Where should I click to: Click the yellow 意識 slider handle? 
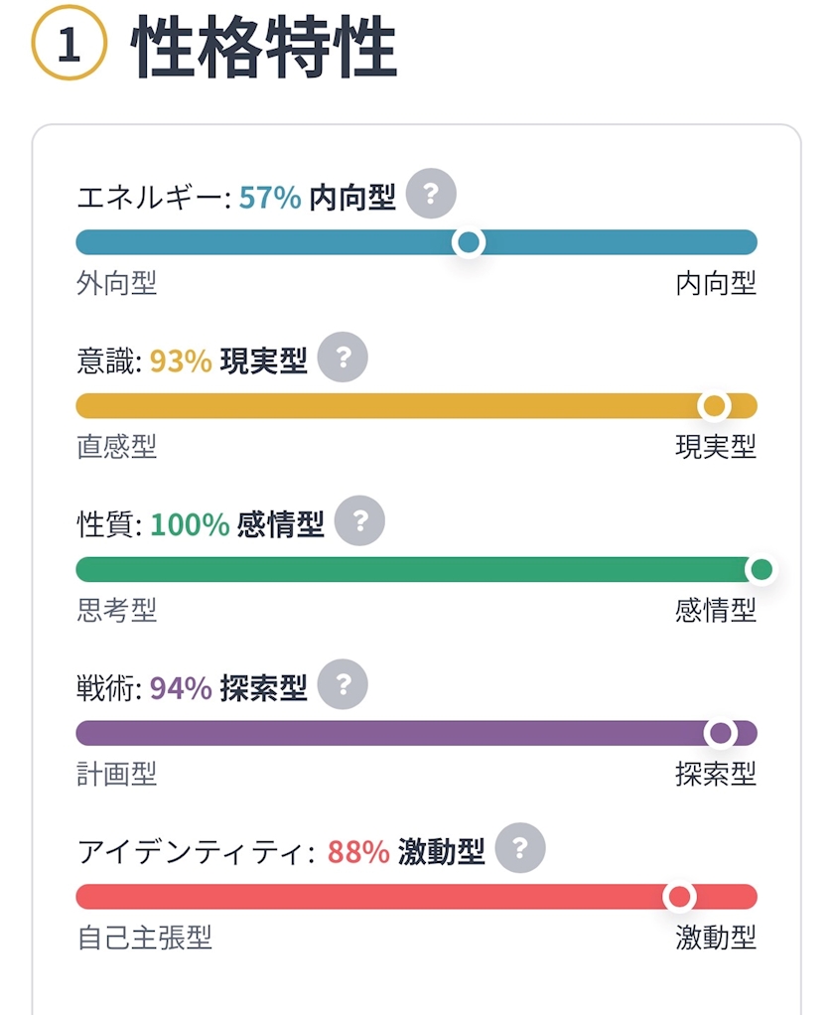714,406
